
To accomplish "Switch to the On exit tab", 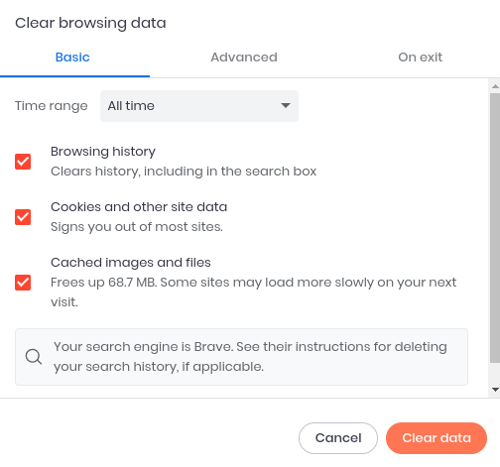I will (420, 58).
